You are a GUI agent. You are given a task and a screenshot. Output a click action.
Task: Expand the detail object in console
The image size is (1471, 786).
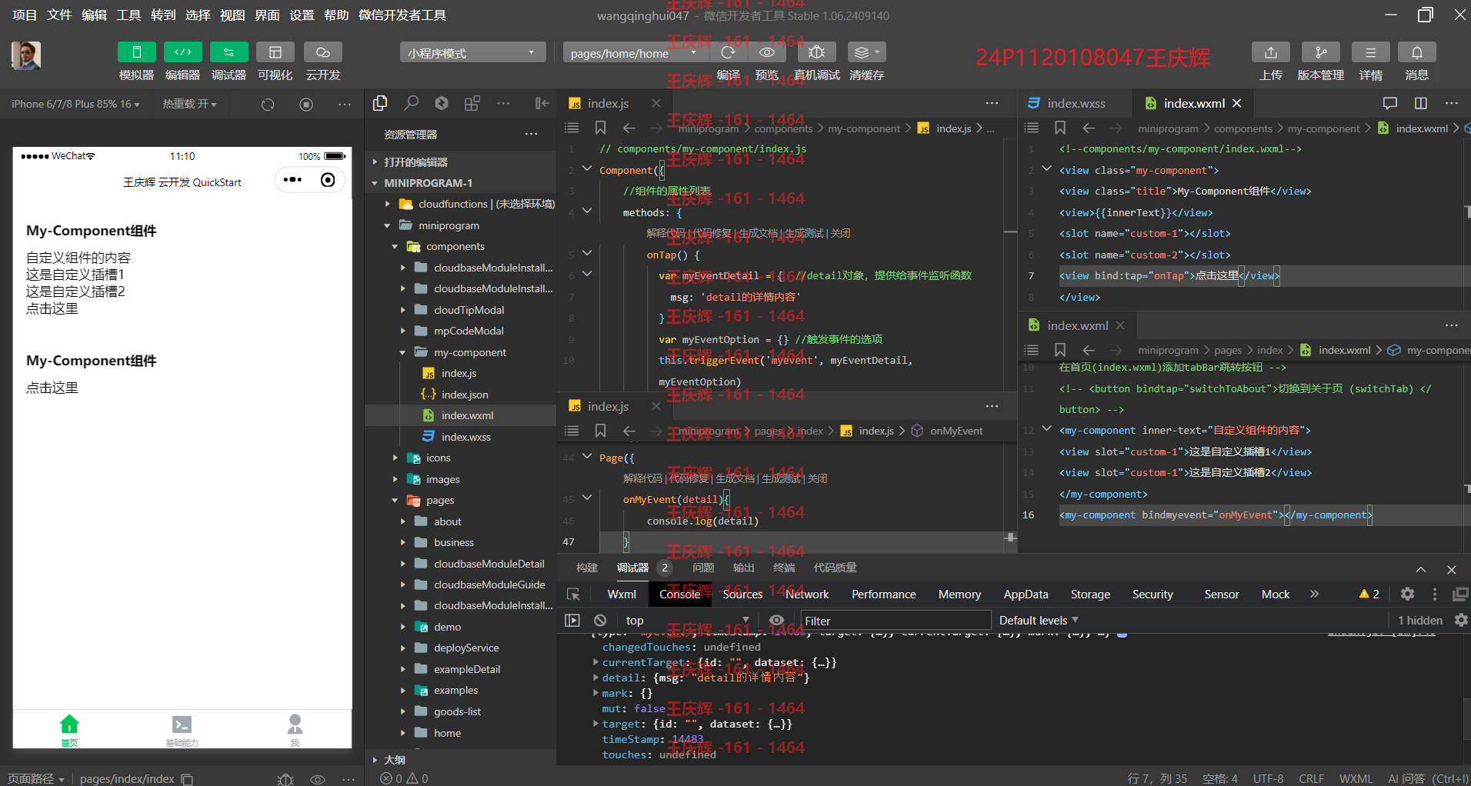pos(595,678)
